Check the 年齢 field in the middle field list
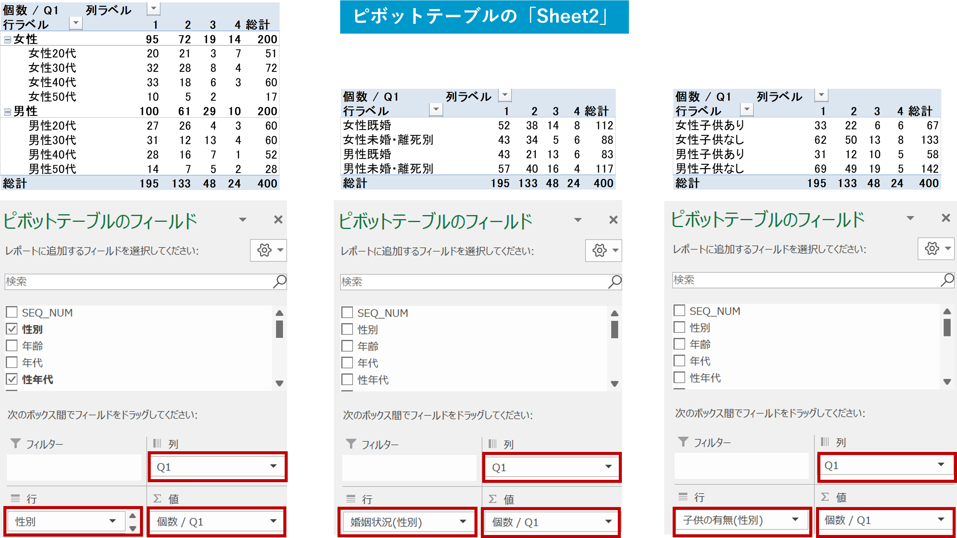This screenshot has width=957, height=538. coord(347,346)
